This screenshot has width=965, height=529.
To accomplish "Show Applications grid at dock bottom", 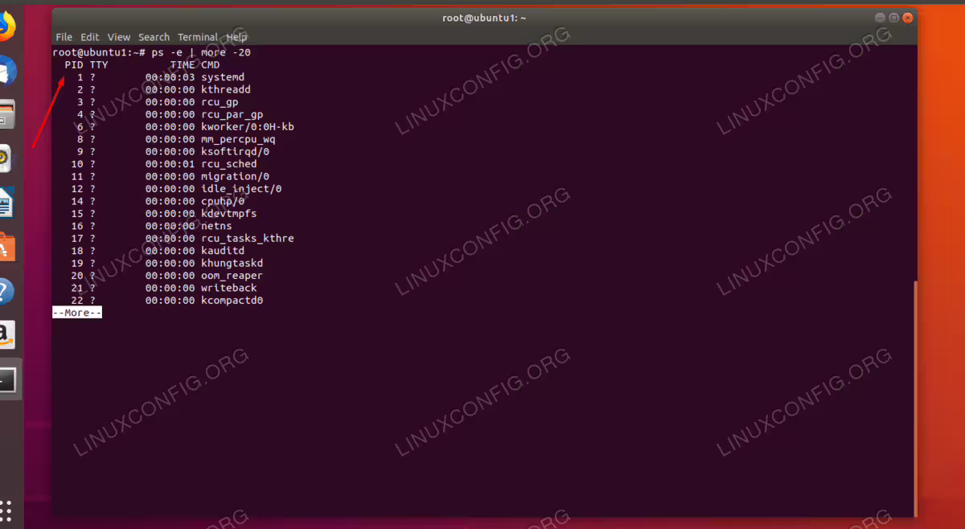I will pos(6,510).
